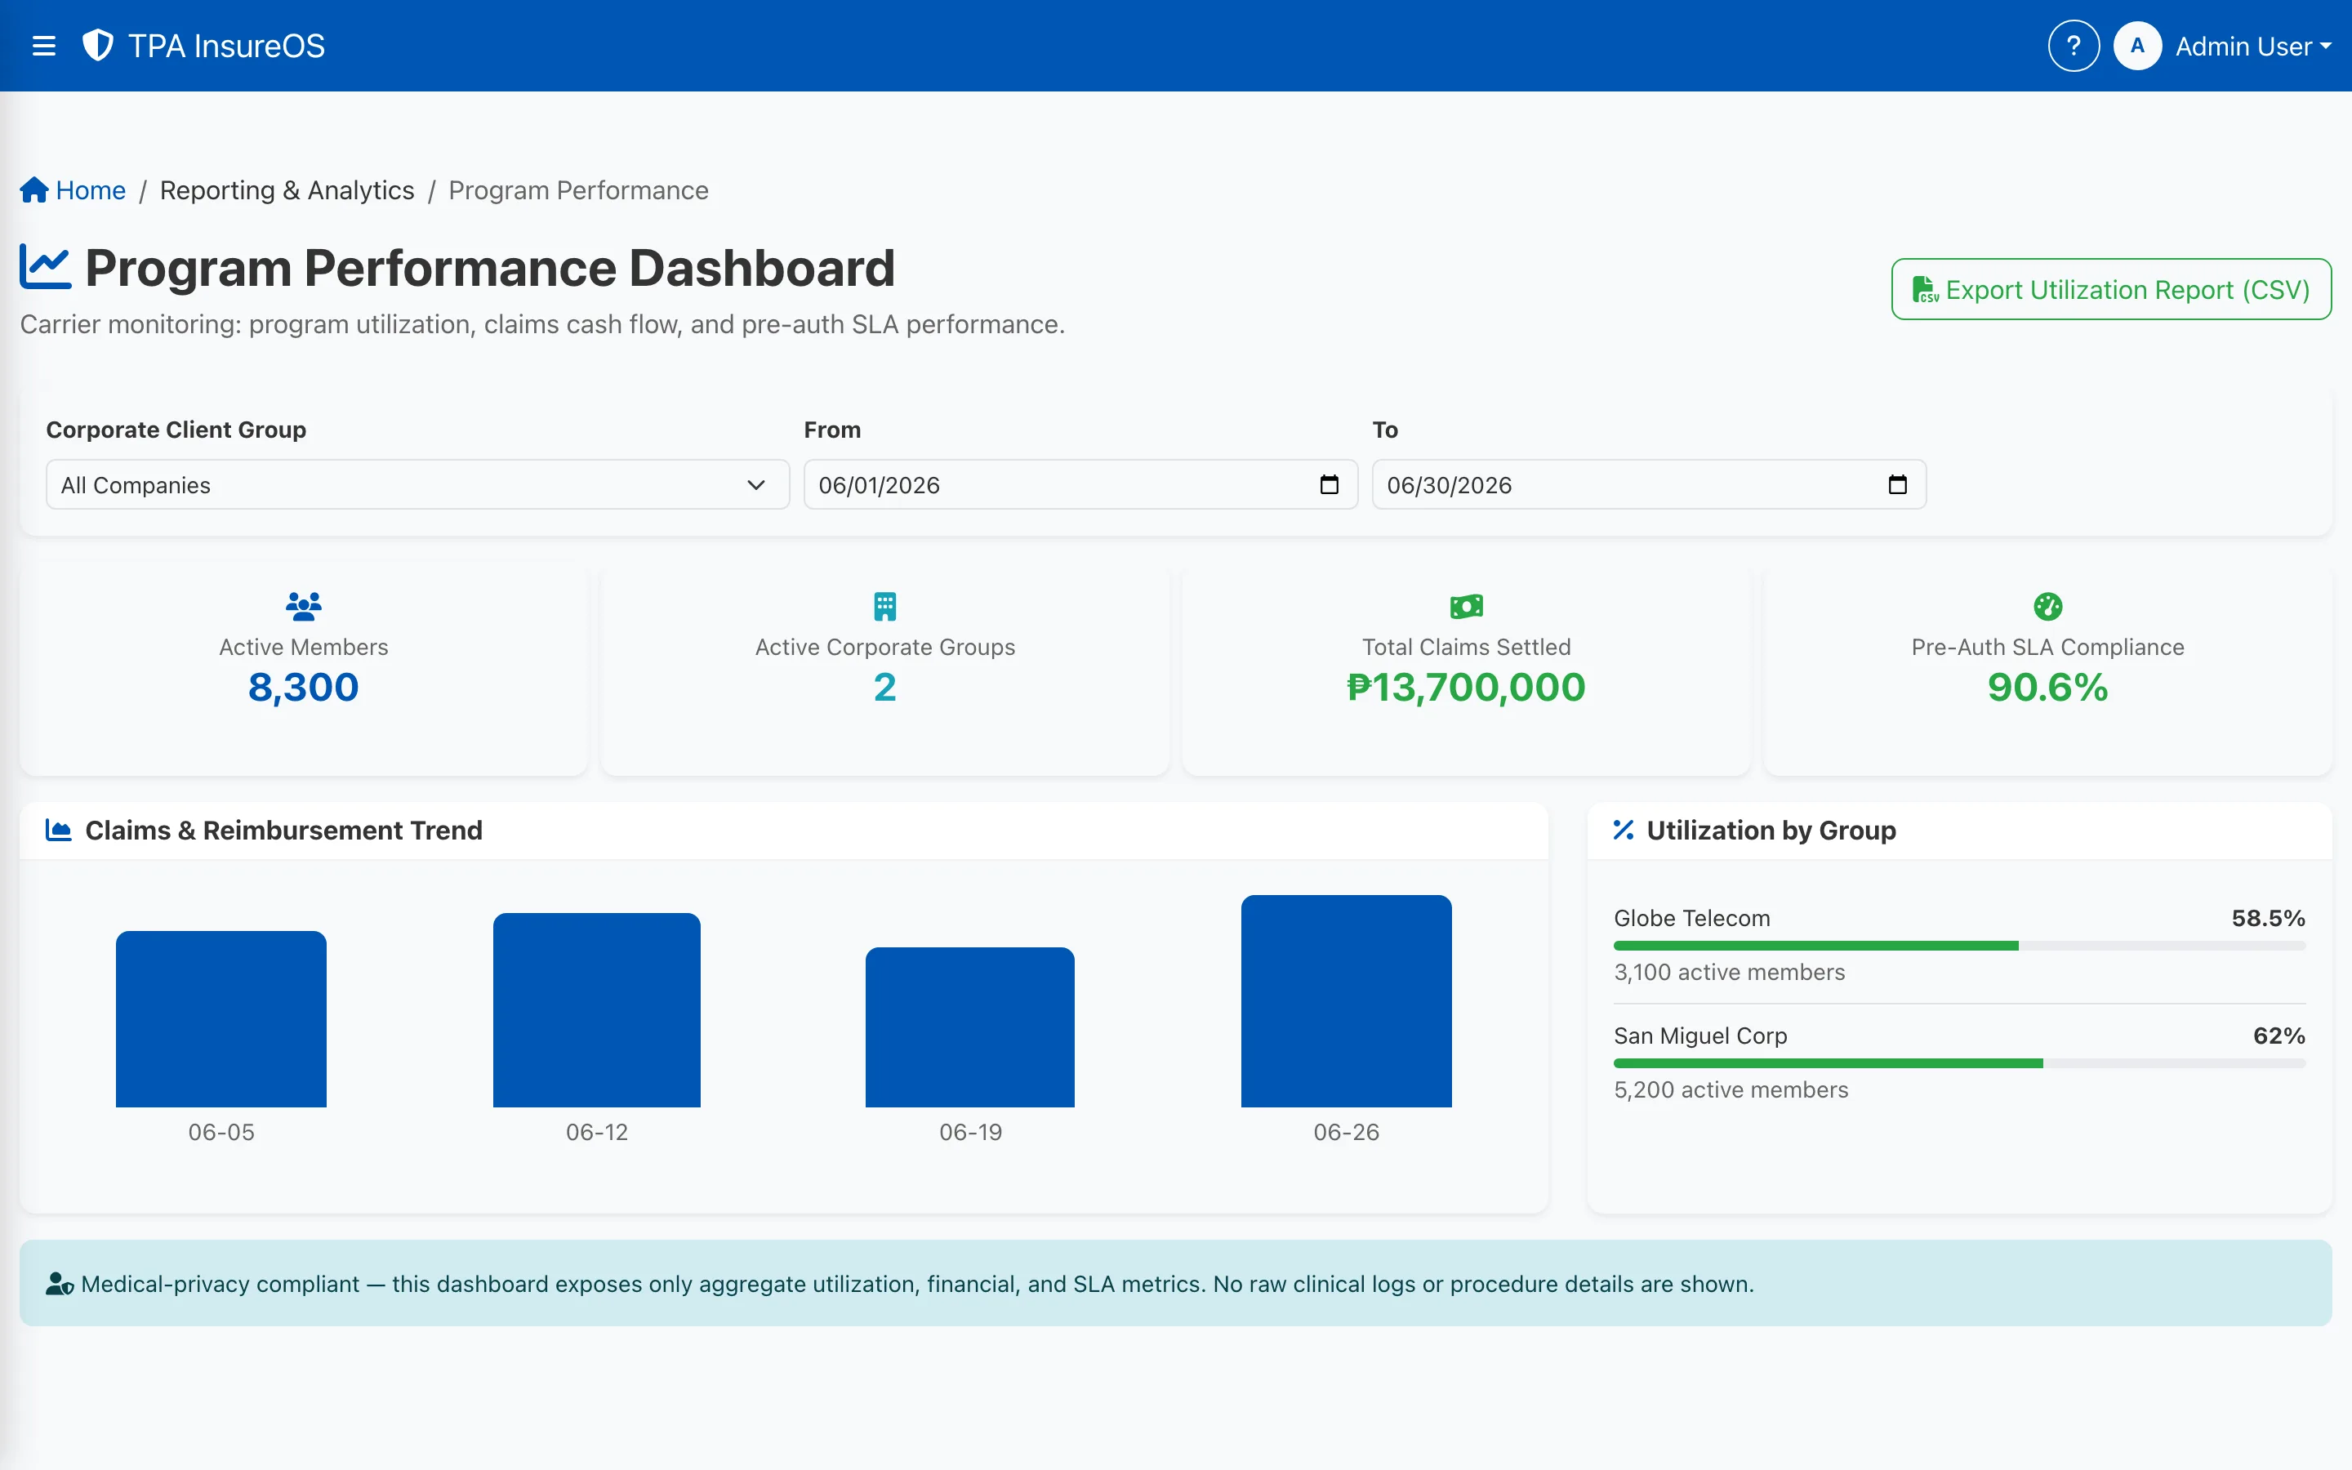Click the privacy user-shield icon in notice
This screenshot has height=1470, width=2352.
(x=60, y=1285)
